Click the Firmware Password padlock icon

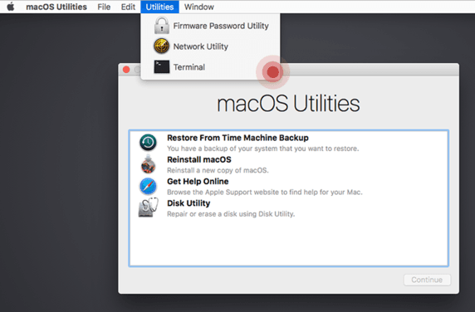tap(161, 26)
